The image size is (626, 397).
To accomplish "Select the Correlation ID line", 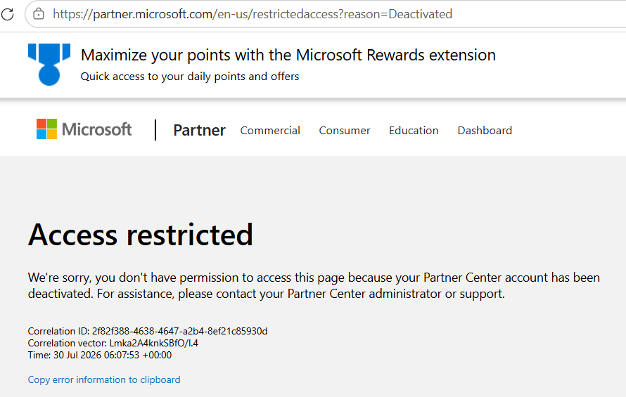I will [148, 331].
